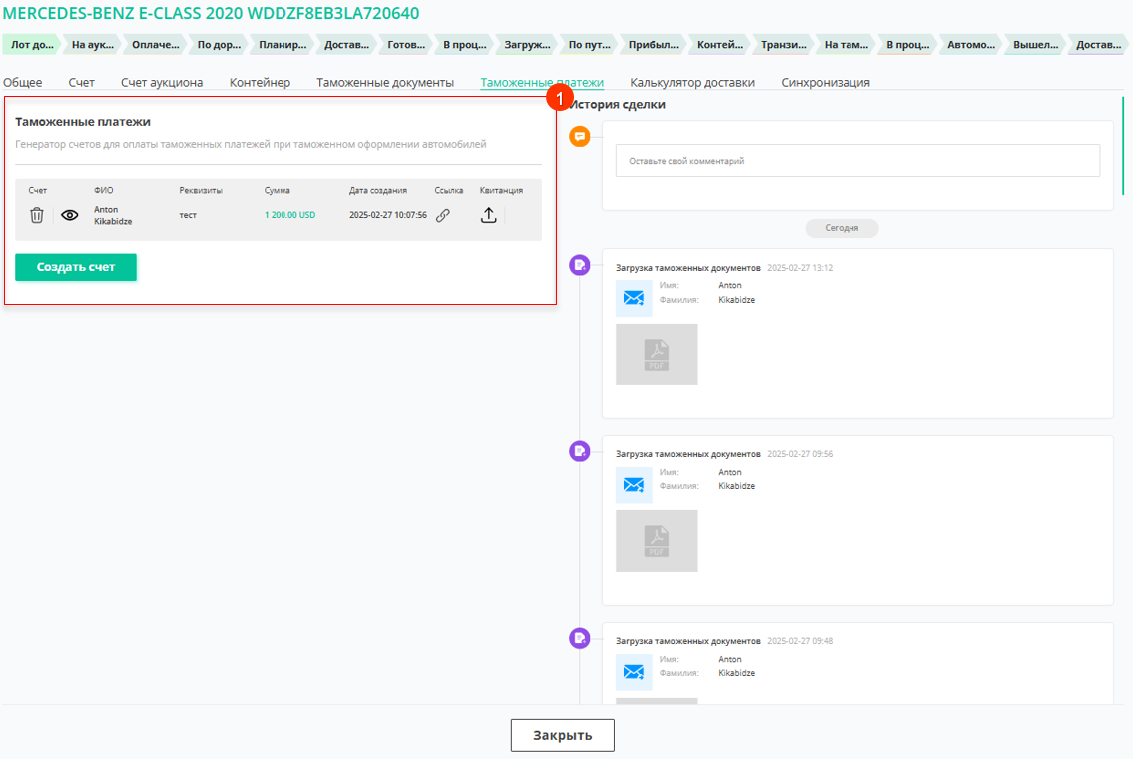The width and height of the screenshot is (1133, 762).
Task: Click the Сегодня date pill
Action: click(x=842, y=228)
